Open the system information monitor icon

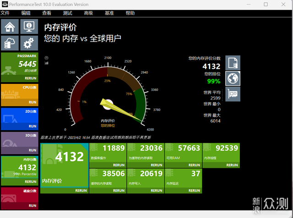tap(29, 26)
